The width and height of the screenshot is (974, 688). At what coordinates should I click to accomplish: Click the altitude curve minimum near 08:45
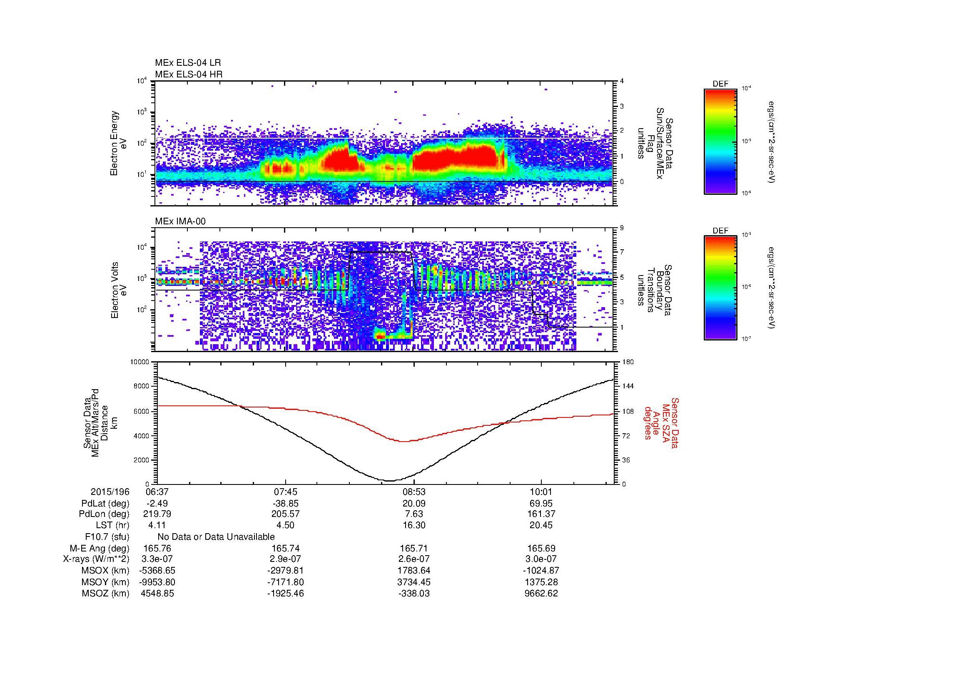(390, 480)
